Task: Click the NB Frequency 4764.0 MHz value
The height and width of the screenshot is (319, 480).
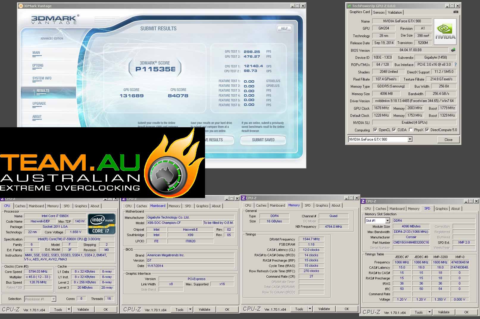Action: click(x=334, y=227)
